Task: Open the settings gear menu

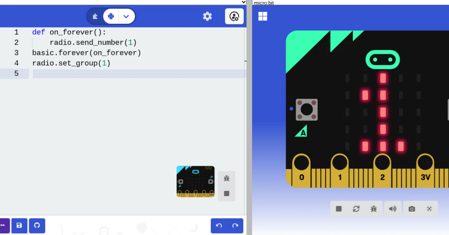Action: [x=207, y=16]
